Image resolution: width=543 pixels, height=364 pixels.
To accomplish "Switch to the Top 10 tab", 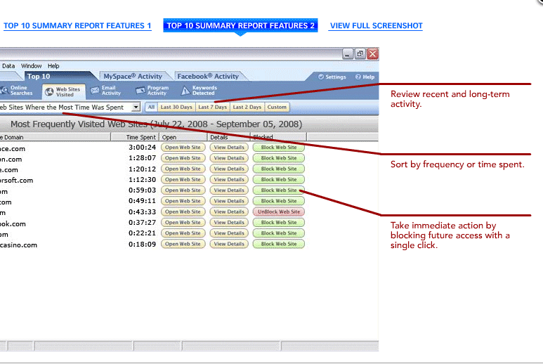I will [39, 76].
